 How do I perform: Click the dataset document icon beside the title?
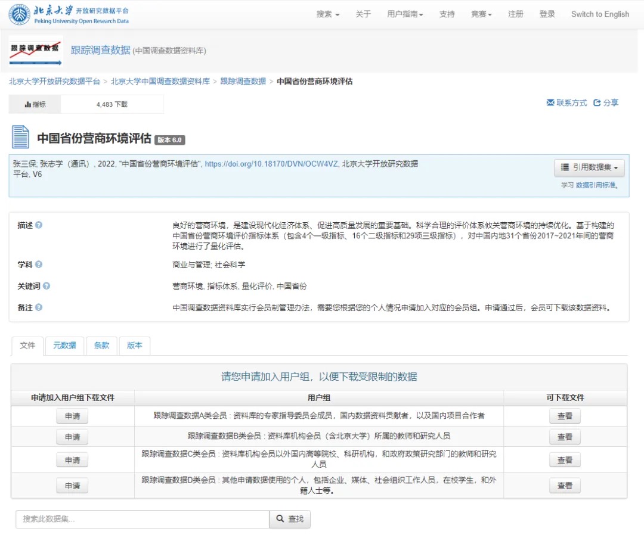click(x=20, y=138)
